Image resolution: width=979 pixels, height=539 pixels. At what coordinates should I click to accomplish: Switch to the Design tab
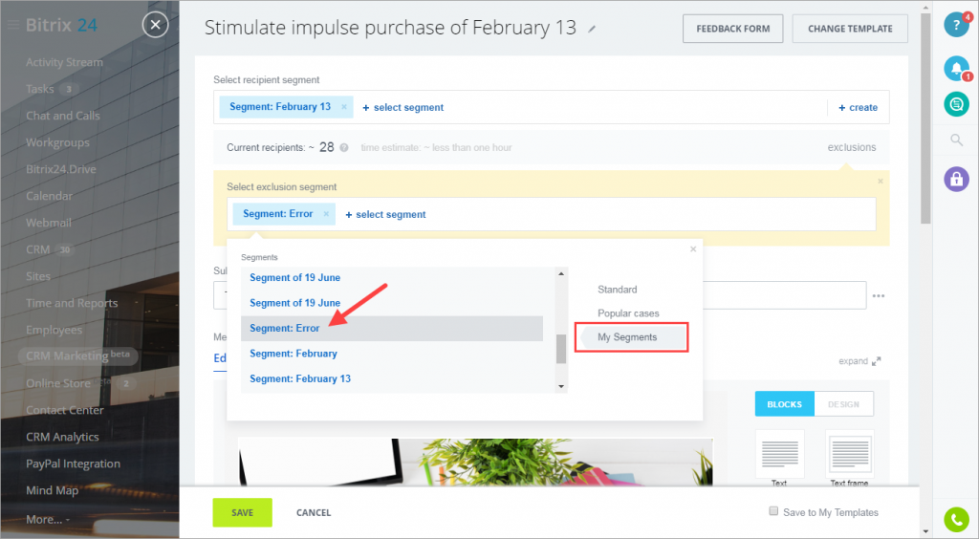843,404
